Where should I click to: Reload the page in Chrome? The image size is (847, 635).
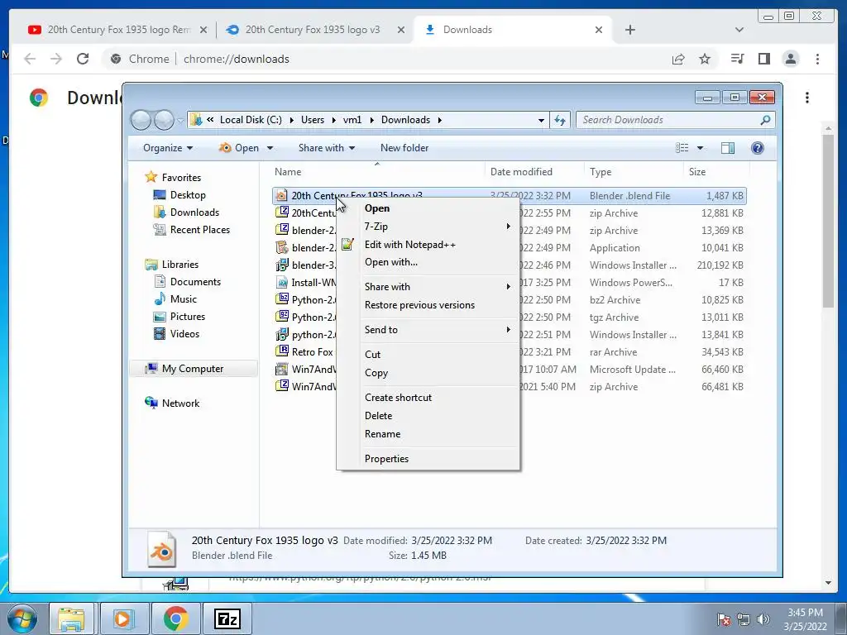click(x=83, y=59)
